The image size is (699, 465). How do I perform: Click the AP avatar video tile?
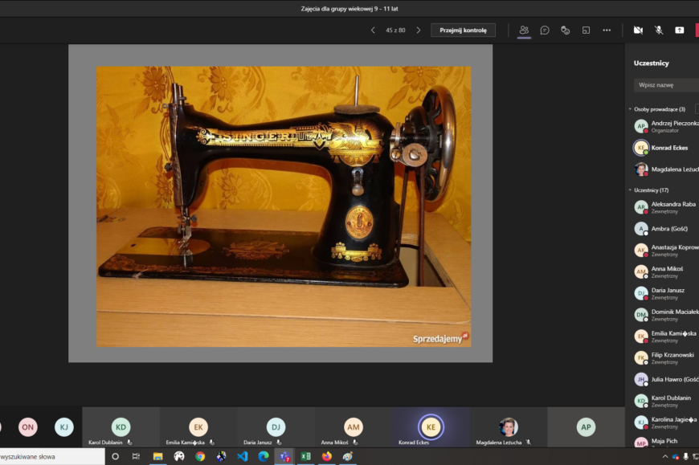tap(586, 426)
